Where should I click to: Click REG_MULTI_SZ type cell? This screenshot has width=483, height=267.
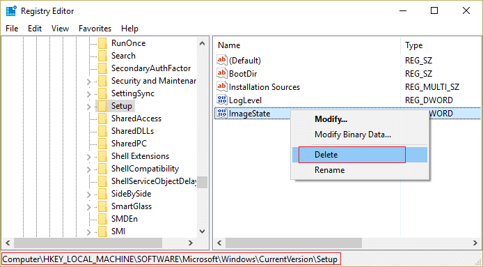point(432,87)
